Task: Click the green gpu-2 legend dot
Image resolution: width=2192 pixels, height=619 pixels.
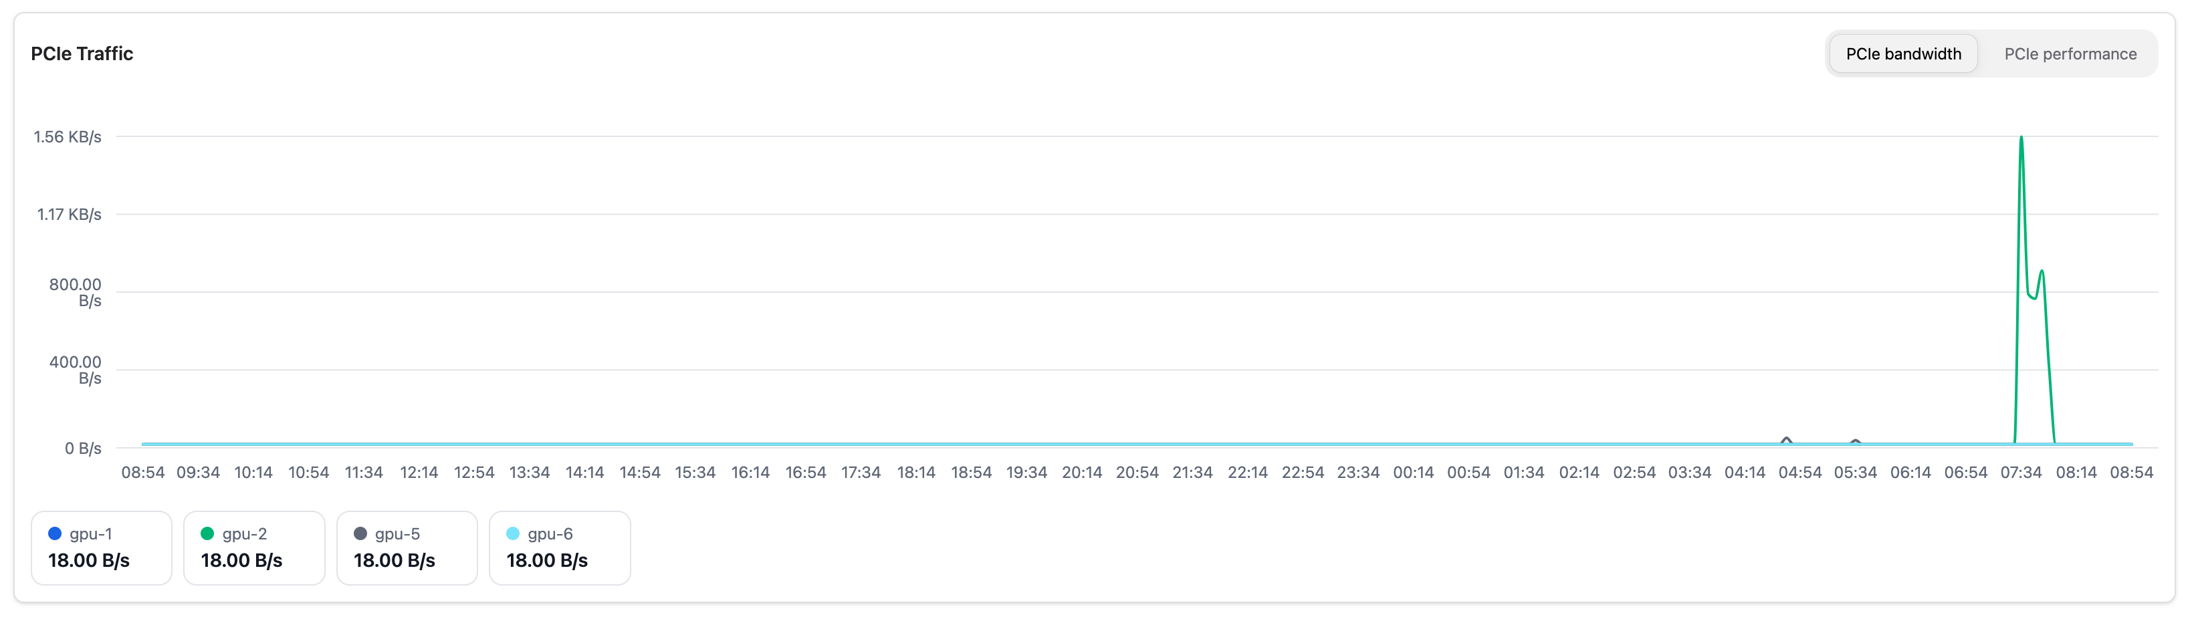Action: 207,534
